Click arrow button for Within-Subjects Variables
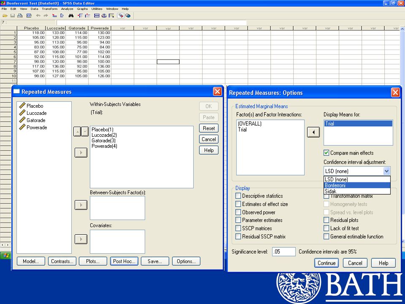The image size is (405, 304). [x=81, y=152]
